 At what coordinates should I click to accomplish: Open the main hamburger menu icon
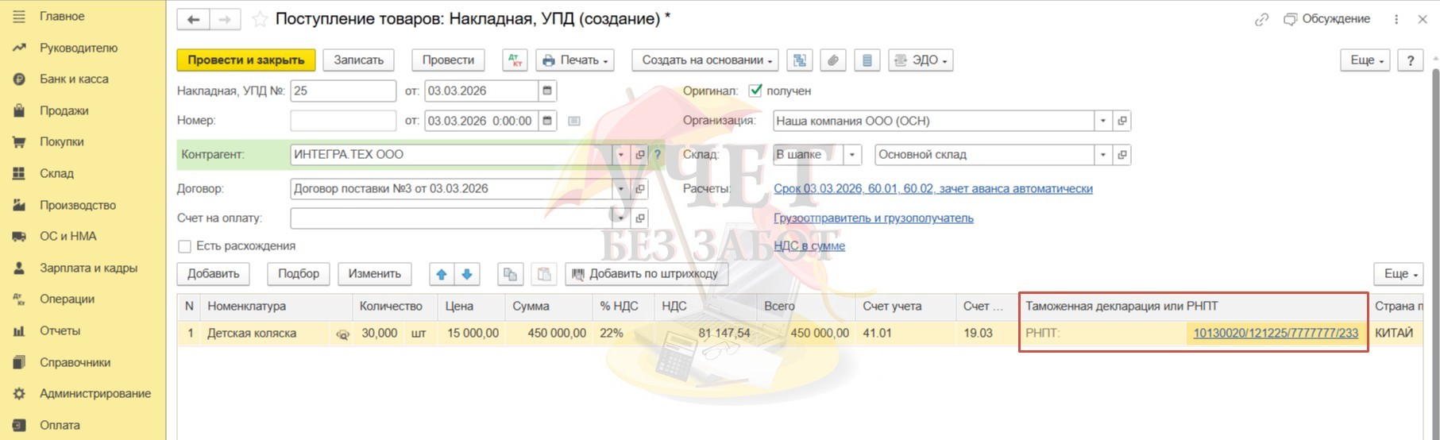coord(19,16)
